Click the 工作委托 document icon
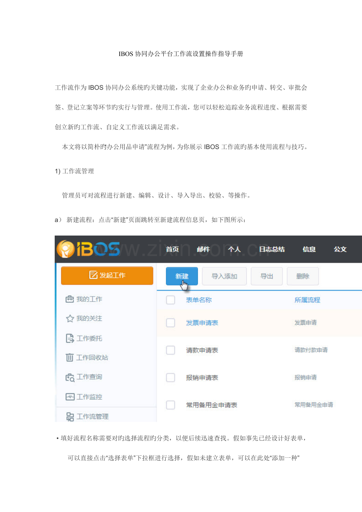The image size is (362, 512). [70, 338]
